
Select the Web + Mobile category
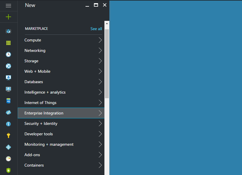(61, 72)
